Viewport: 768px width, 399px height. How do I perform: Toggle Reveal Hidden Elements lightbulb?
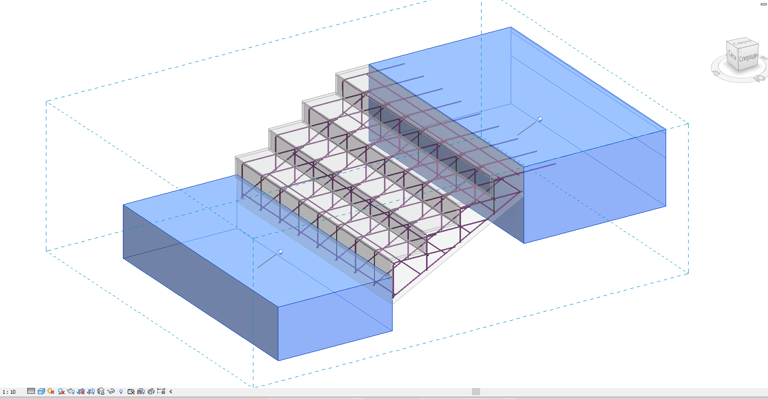[121, 391]
